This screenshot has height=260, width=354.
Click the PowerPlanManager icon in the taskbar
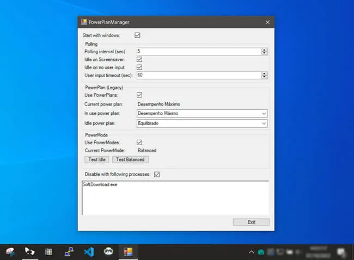click(x=128, y=252)
